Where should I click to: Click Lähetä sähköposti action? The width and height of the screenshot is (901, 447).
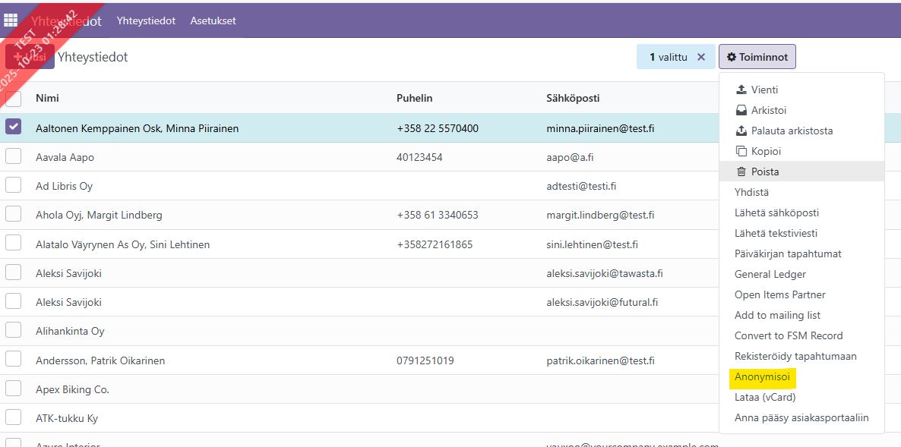click(776, 212)
